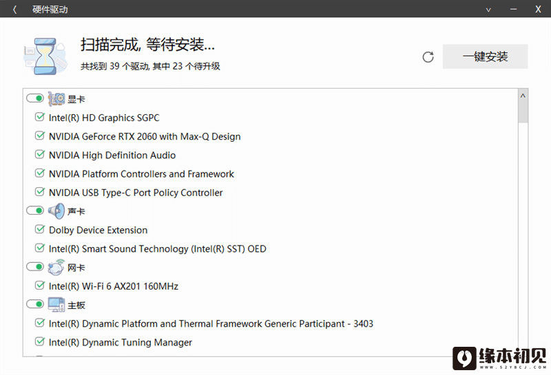The height and width of the screenshot is (375, 551).
Task: Click the 声卡 speaker icon
Action: 56,211
